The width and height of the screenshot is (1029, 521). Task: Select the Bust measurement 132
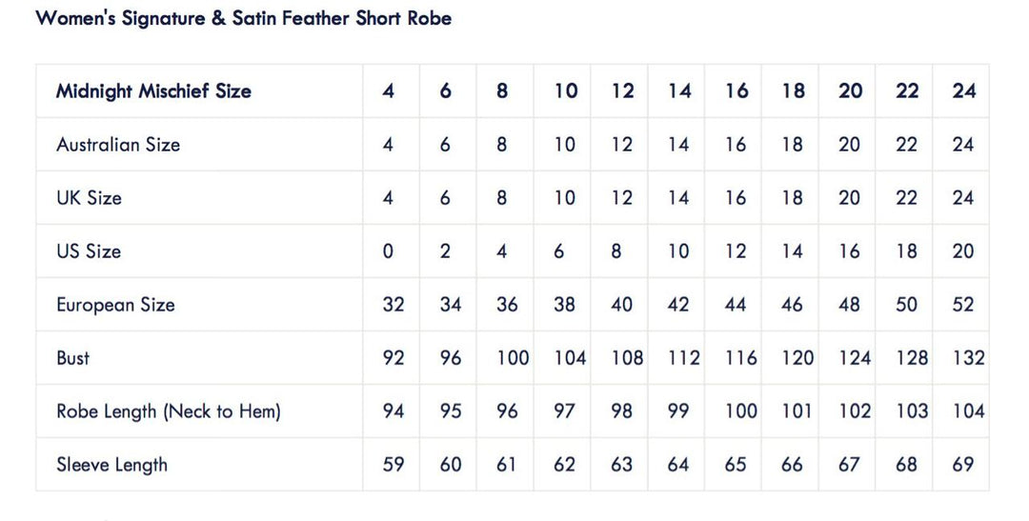968,358
